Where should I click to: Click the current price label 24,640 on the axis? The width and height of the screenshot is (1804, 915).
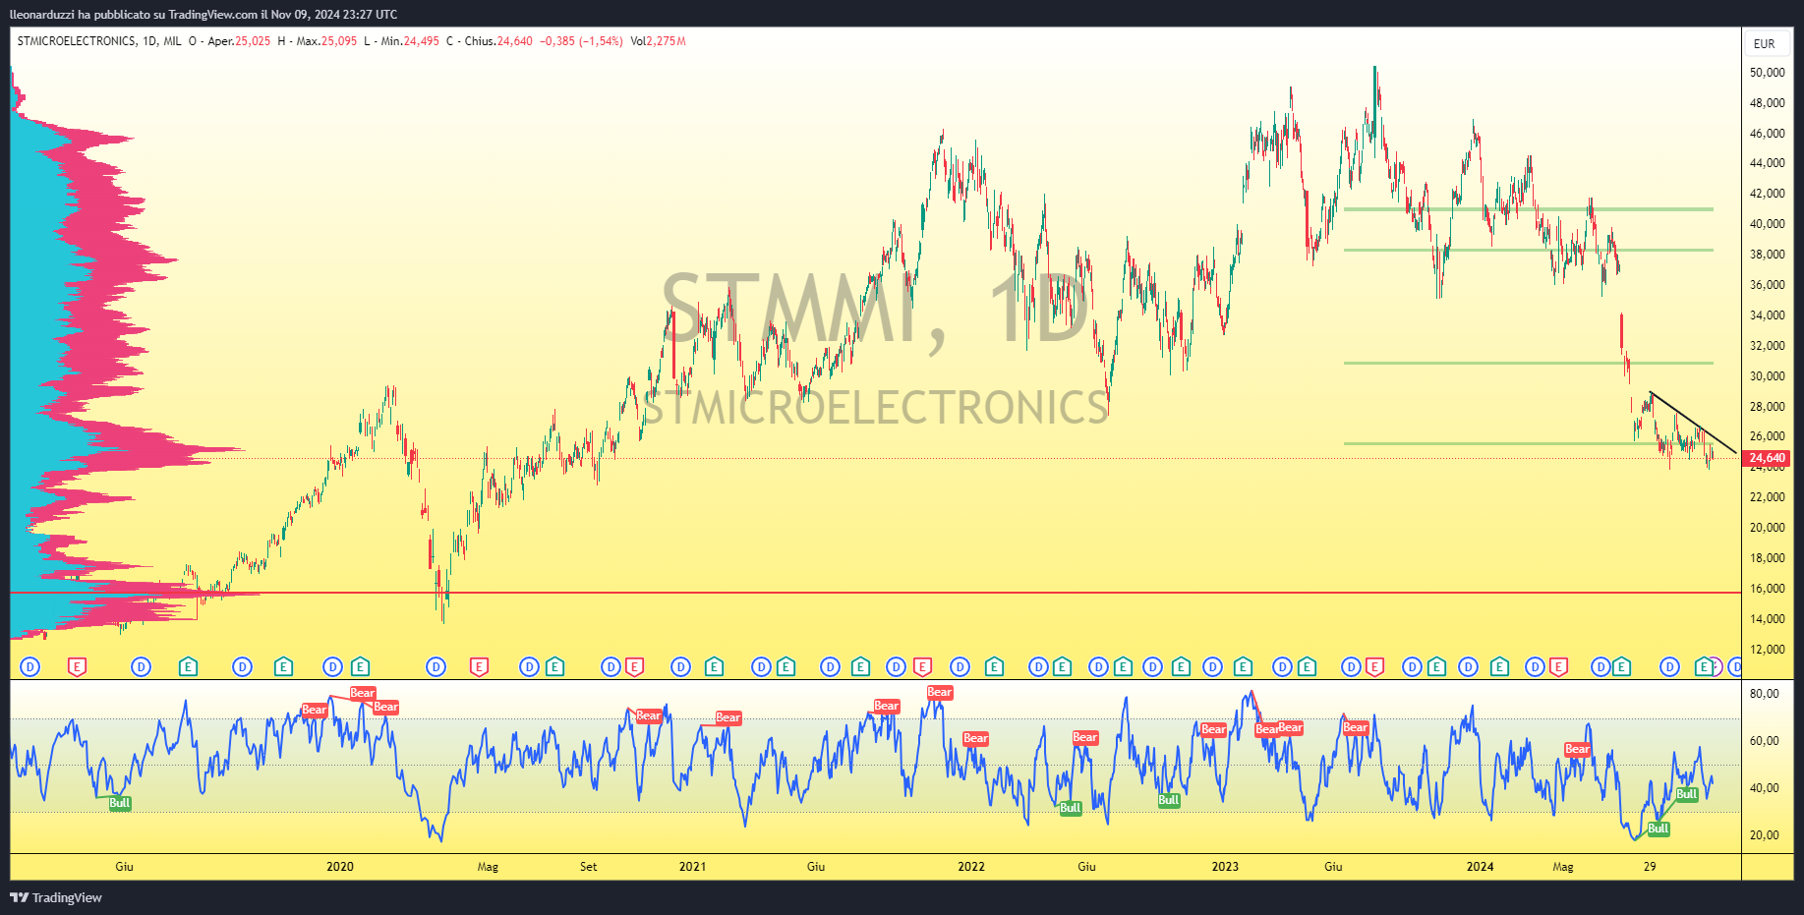pyautogui.click(x=1768, y=458)
